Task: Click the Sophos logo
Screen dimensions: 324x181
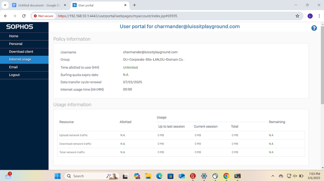Action: click(20, 27)
